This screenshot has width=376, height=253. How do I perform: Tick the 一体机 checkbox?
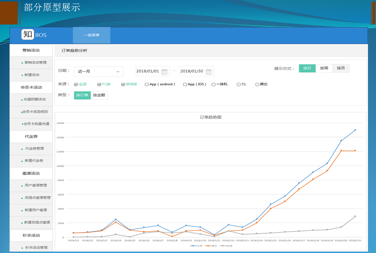(213, 84)
